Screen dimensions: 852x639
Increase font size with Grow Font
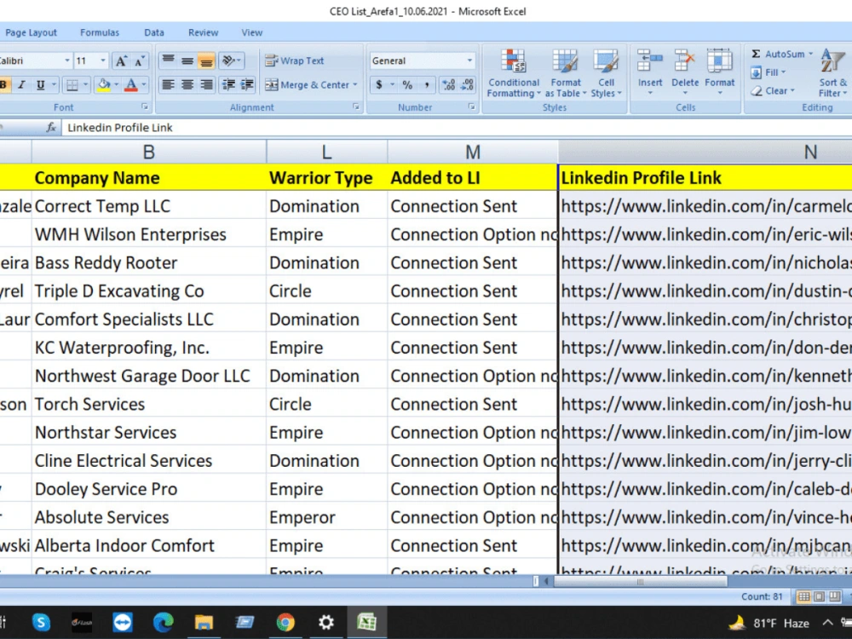[x=122, y=60]
